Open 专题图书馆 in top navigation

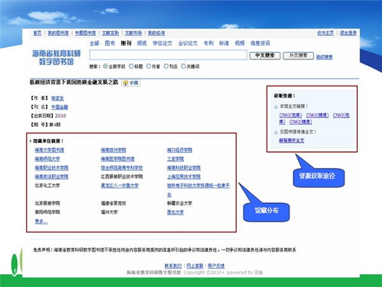click(85, 33)
